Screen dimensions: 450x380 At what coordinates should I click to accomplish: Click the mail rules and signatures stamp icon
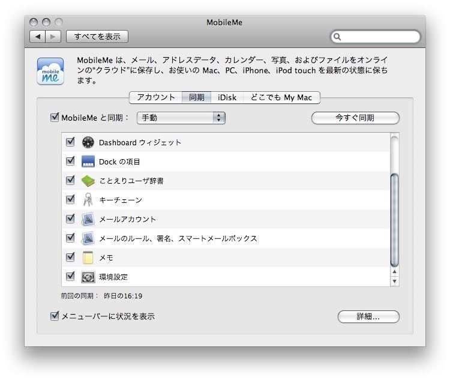point(88,238)
